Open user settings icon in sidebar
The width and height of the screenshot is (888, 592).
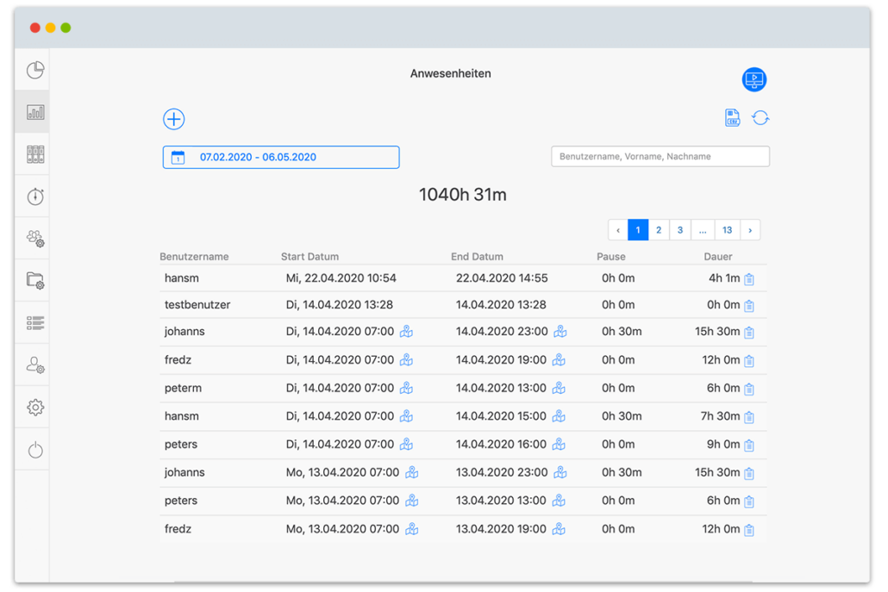click(35, 365)
